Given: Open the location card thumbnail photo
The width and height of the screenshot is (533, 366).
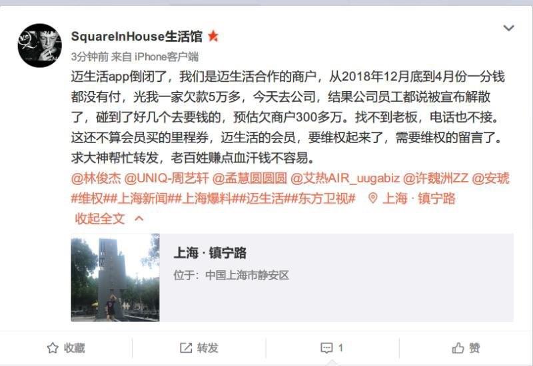Looking at the screenshot, I should [115, 277].
